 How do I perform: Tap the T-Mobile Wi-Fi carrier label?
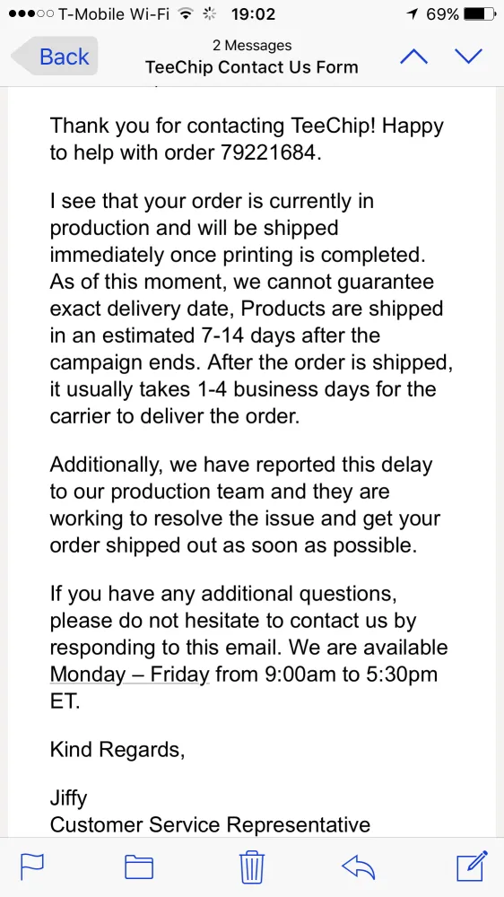point(115,14)
